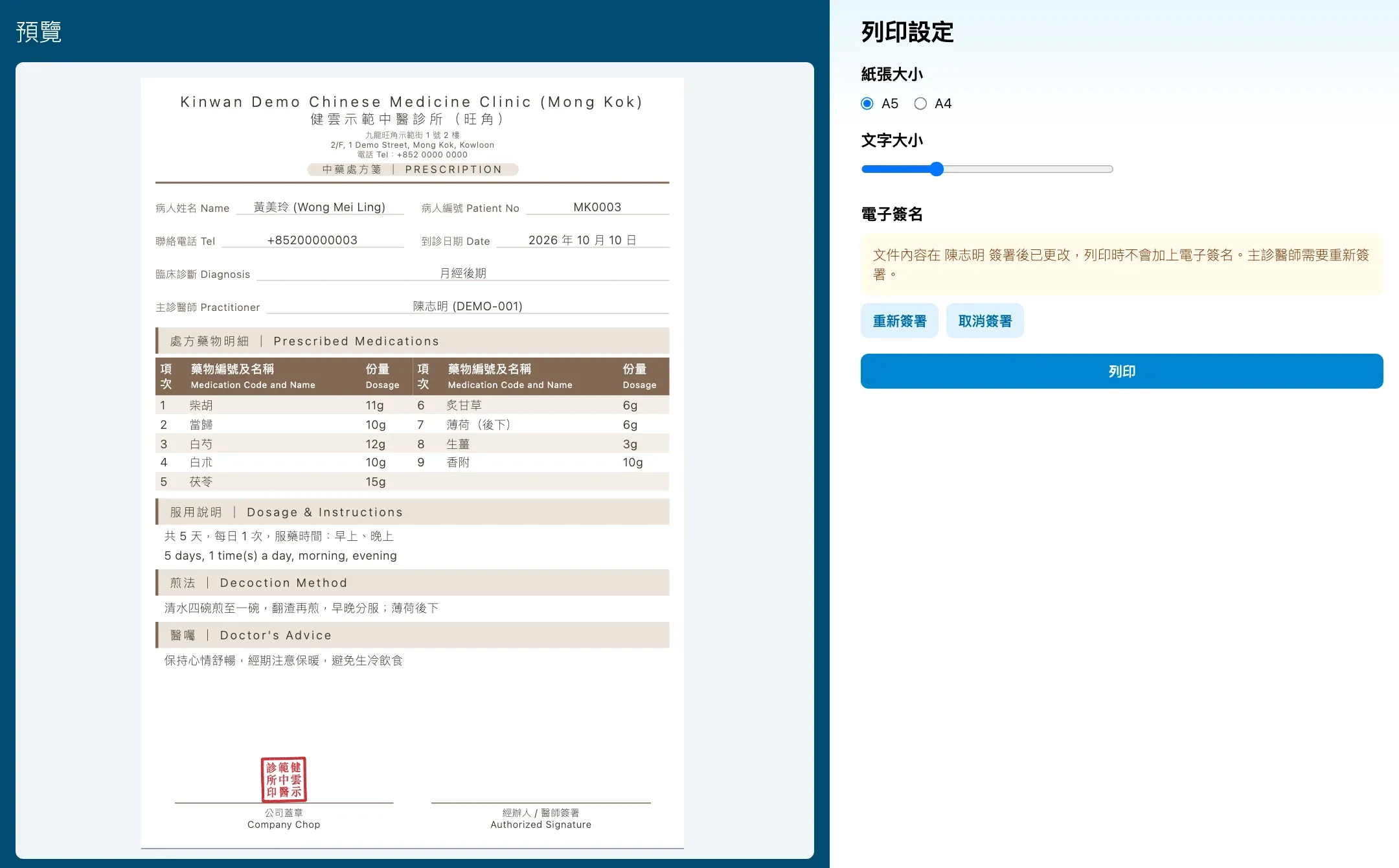Click phone number +85200000003
This screenshot has width=1399, height=868.
[312, 240]
